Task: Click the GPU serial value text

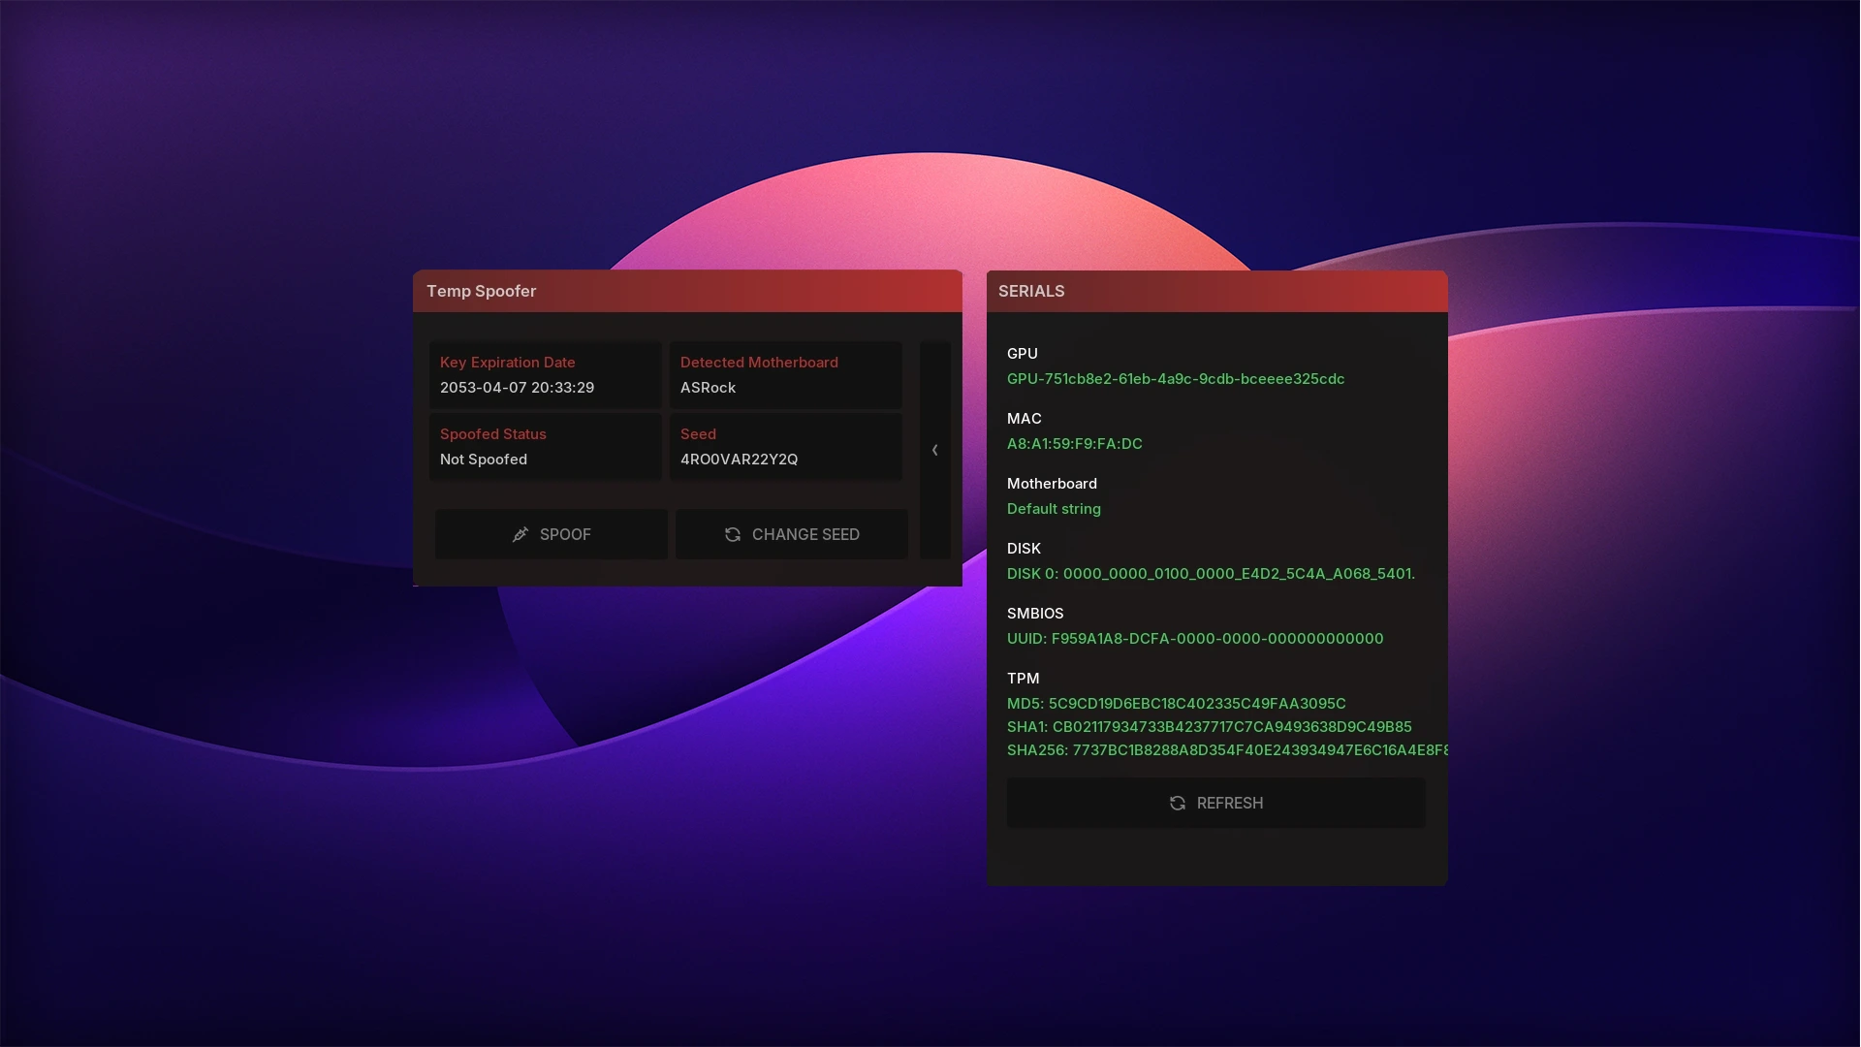Action: [x=1175, y=379]
